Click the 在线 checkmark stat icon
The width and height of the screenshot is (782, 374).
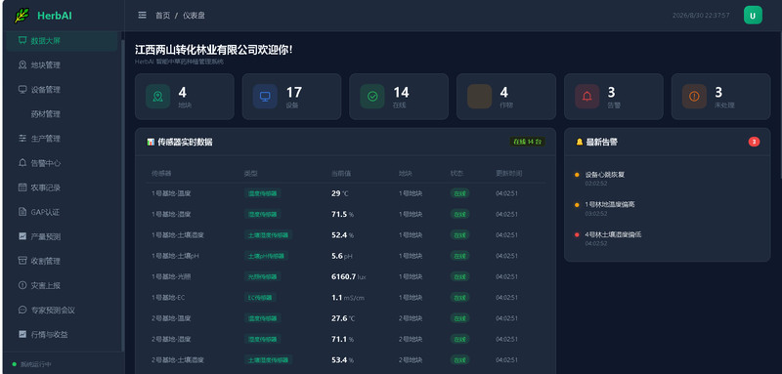pyautogui.click(x=372, y=97)
